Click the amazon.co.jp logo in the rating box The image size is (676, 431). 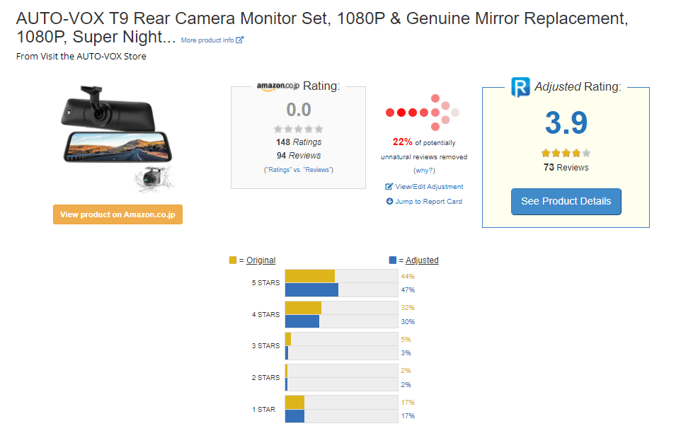pyautogui.click(x=277, y=86)
